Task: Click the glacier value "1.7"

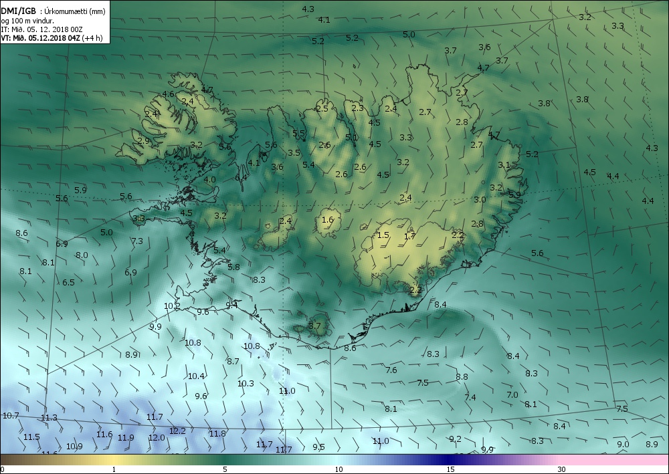Action: (x=409, y=237)
